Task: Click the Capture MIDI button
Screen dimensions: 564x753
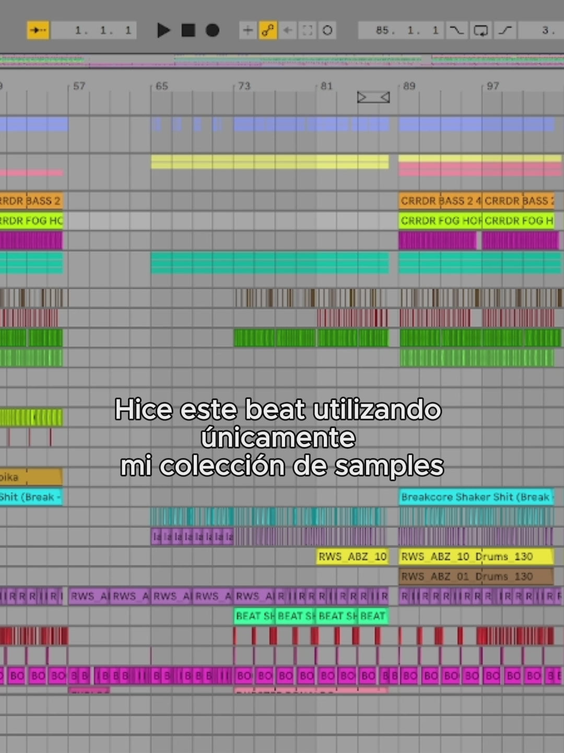Action: tap(308, 30)
